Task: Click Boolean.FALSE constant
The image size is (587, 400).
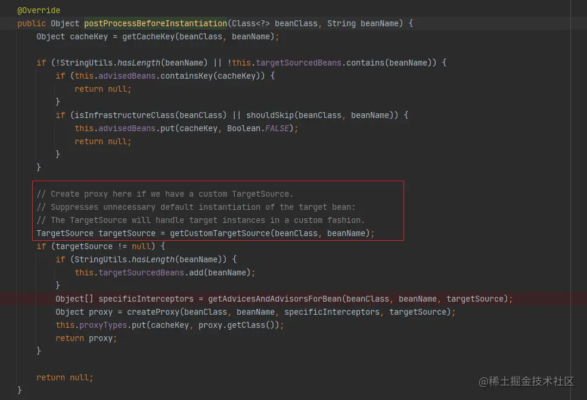Action: point(258,128)
